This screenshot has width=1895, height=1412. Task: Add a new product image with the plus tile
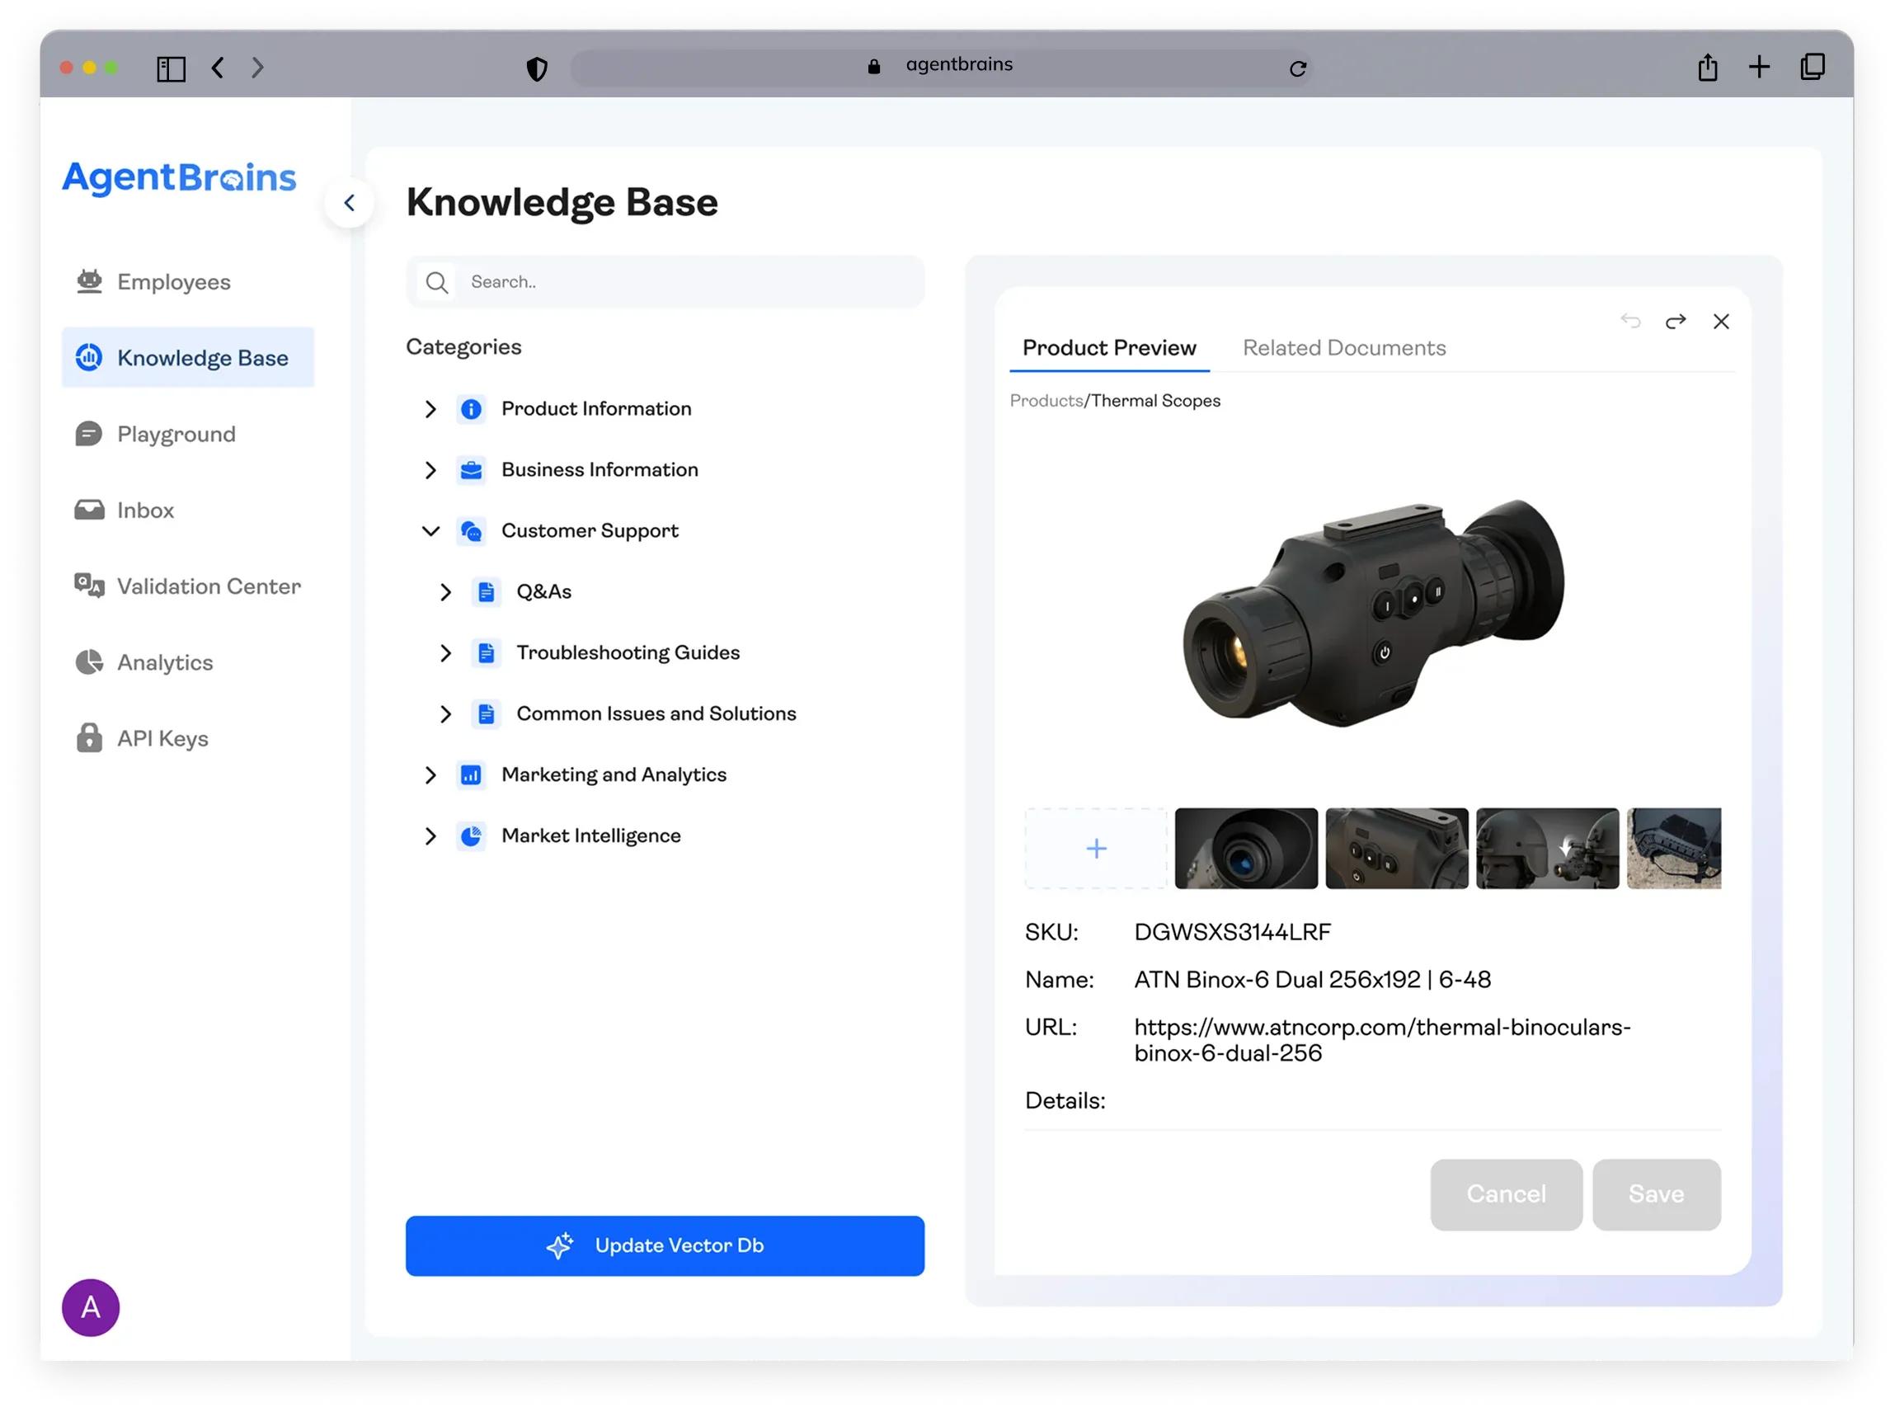coord(1095,848)
